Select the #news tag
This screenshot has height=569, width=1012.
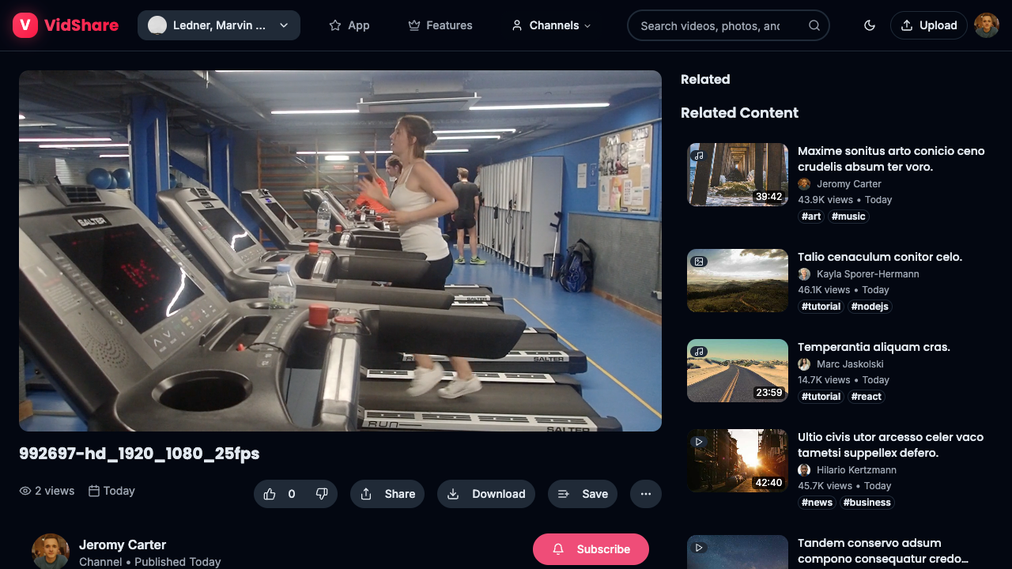pyautogui.click(x=817, y=503)
